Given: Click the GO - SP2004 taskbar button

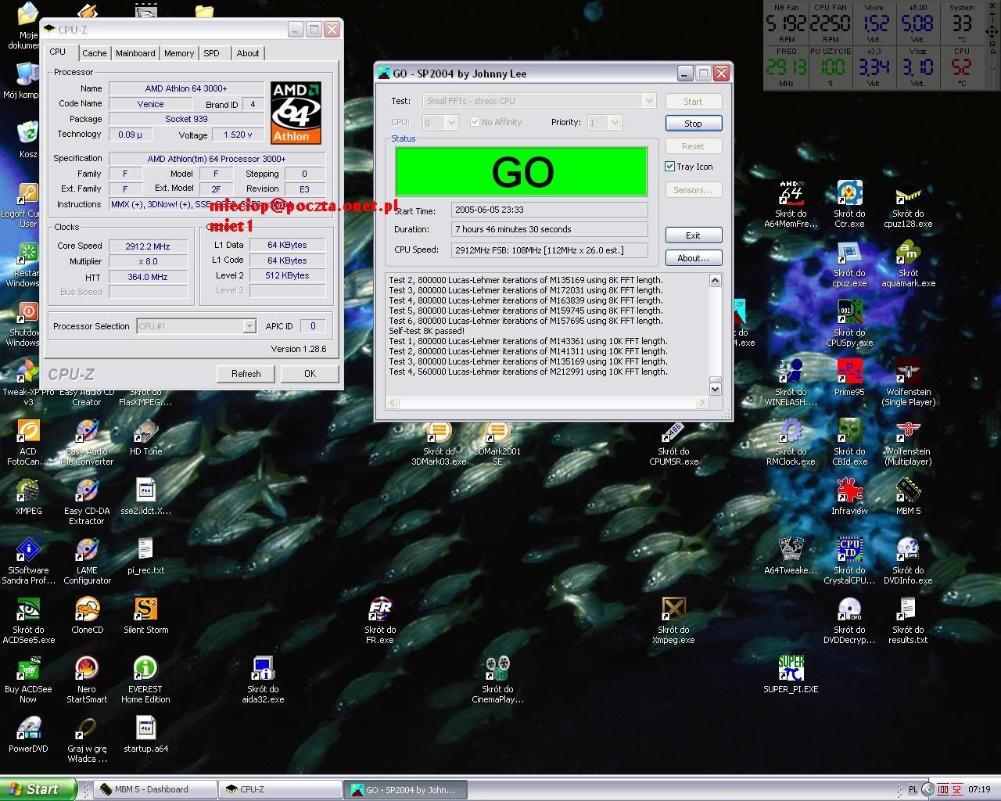Looking at the screenshot, I should (x=404, y=789).
